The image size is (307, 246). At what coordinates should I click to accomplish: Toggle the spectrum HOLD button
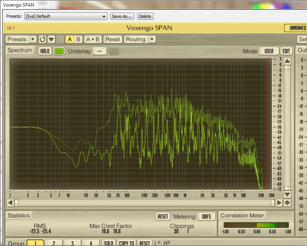pos(45,51)
